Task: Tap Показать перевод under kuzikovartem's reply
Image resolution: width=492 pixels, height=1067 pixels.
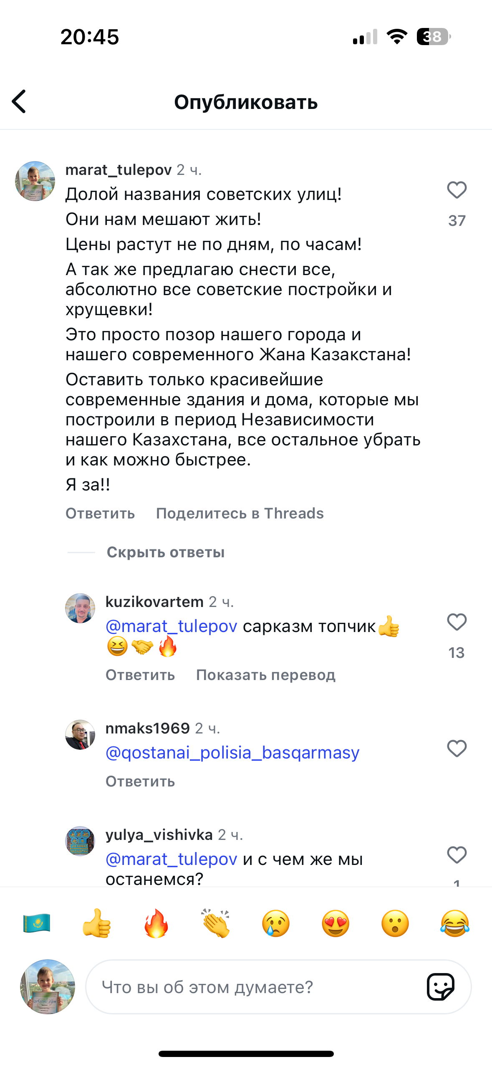Action: (265, 675)
